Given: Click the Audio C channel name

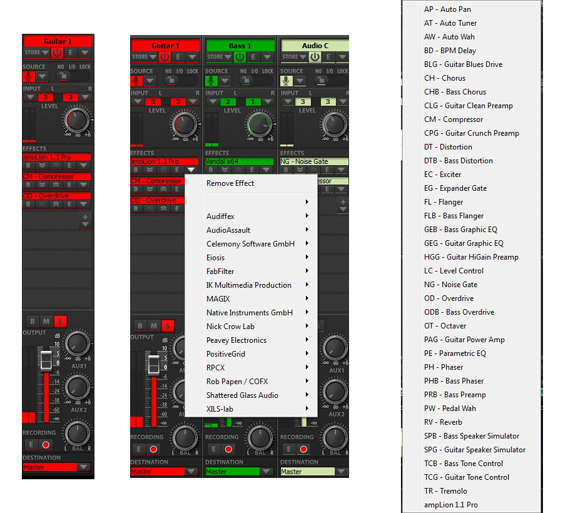Looking at the screenshot, I should tap(315, 46).
